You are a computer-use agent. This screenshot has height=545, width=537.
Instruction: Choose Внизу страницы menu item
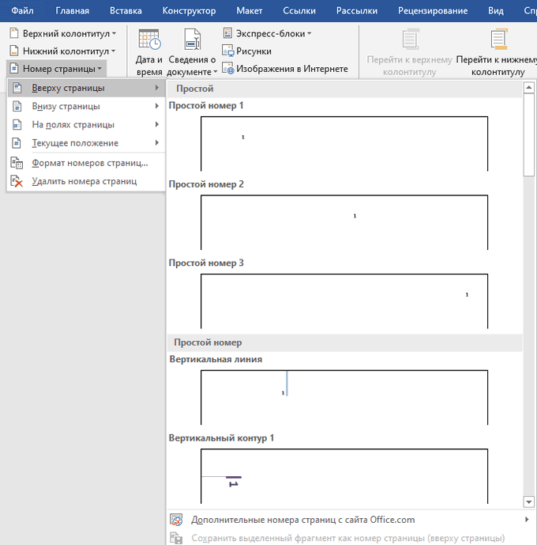(86, 106)
